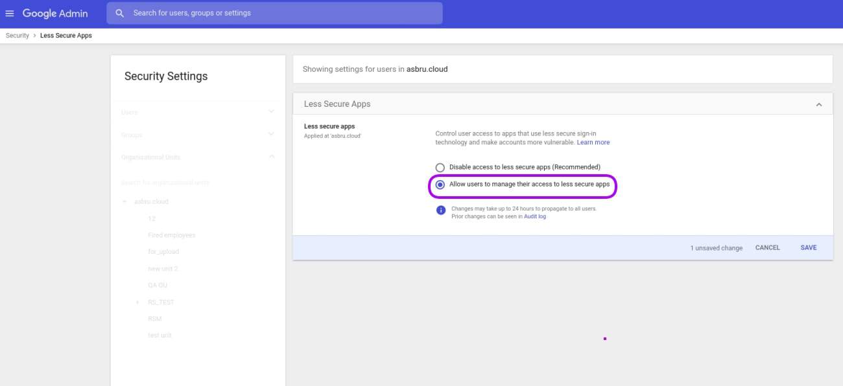843x386 pixels.
Task: Select "Allow users to manage their access"
Action: click(x=440, y=185)
